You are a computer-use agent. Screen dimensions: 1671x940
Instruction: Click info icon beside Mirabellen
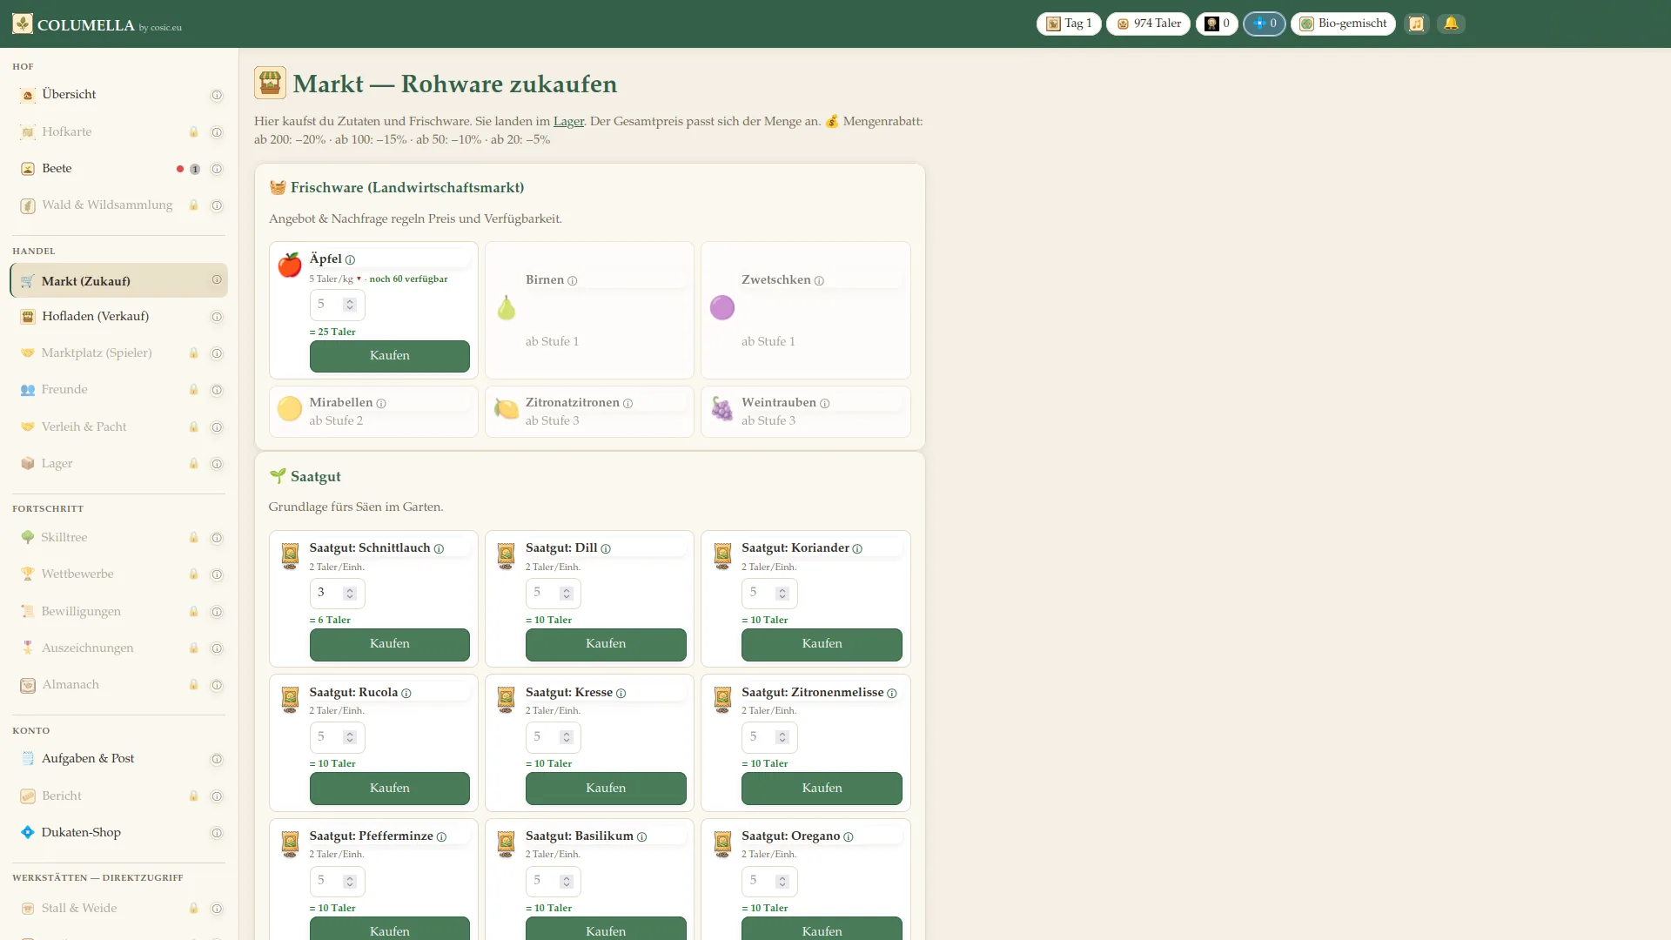(x=381, y=403)
